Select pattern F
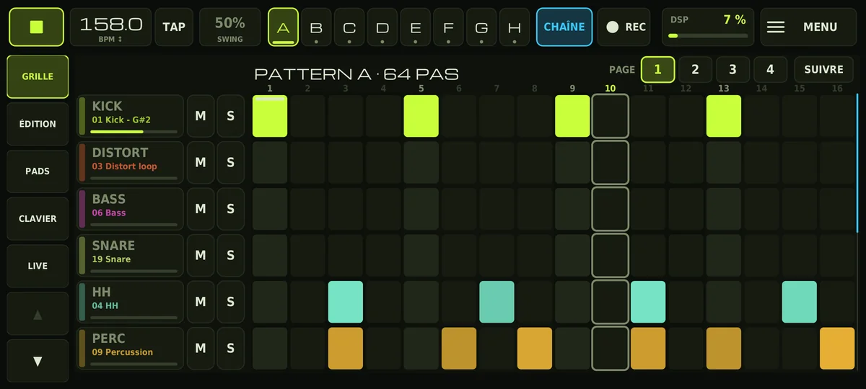 point(448,27)
